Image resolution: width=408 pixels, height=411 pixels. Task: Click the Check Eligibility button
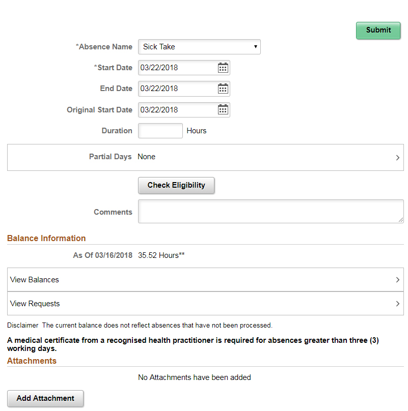[176, 185]
